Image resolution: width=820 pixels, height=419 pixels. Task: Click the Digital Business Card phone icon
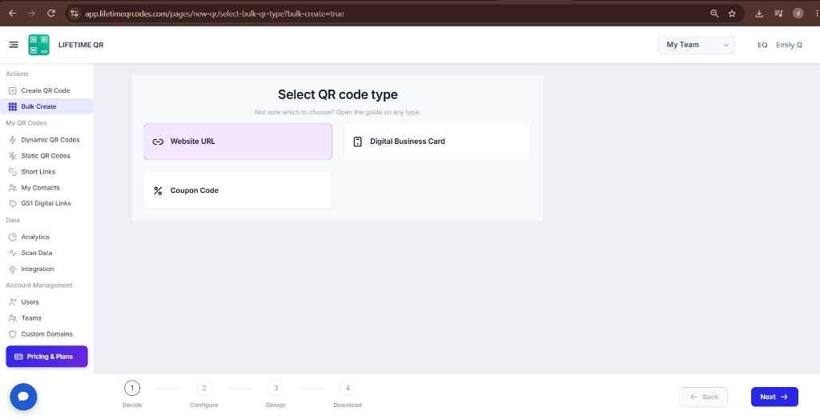(x=358, y=142)
